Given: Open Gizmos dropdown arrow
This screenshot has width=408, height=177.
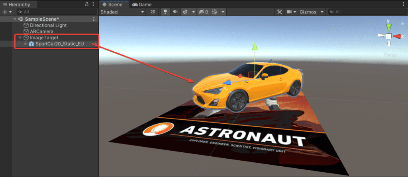Looking at the screenshot, I should point(322,12).
